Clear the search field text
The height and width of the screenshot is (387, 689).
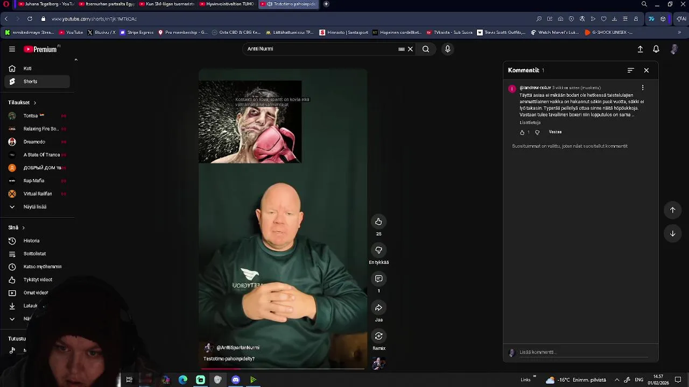tap(410, 49)
